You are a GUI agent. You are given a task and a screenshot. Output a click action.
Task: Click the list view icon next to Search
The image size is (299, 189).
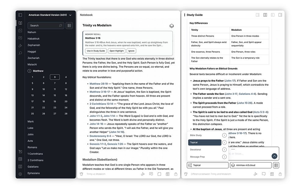click(69, 26)
